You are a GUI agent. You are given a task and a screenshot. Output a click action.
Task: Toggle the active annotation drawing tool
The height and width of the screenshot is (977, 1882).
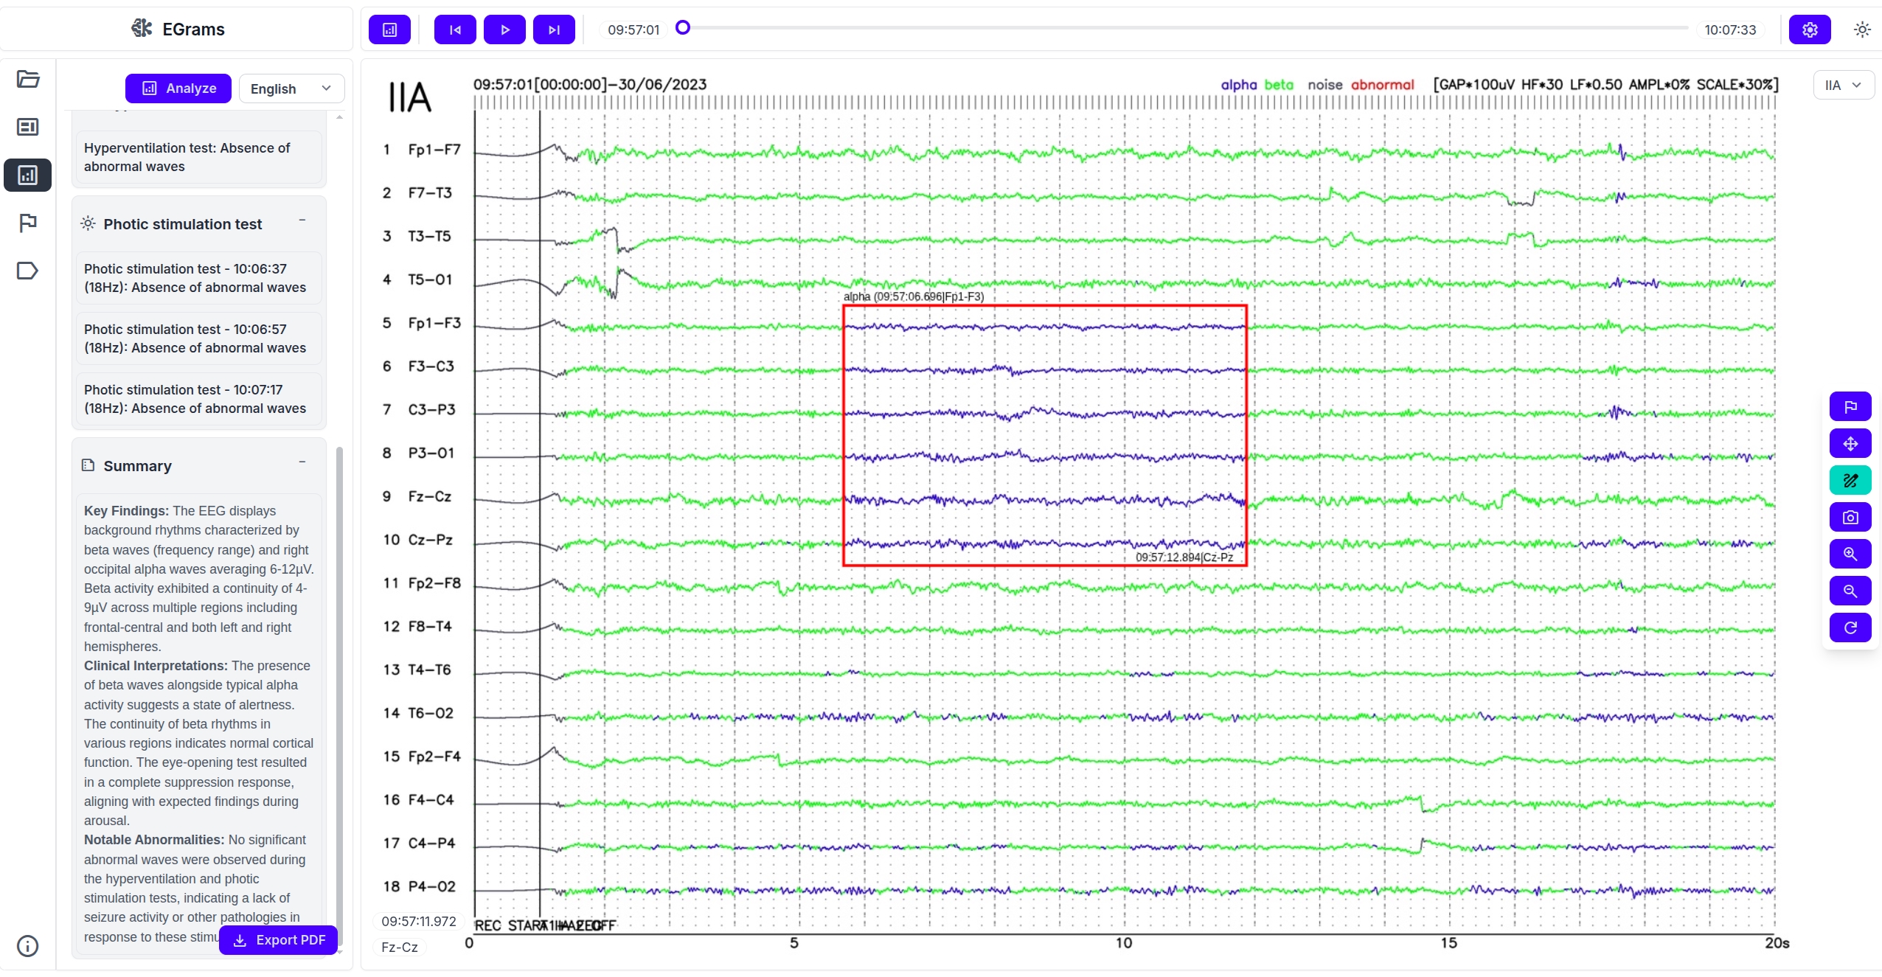(x=1850, y=481)
